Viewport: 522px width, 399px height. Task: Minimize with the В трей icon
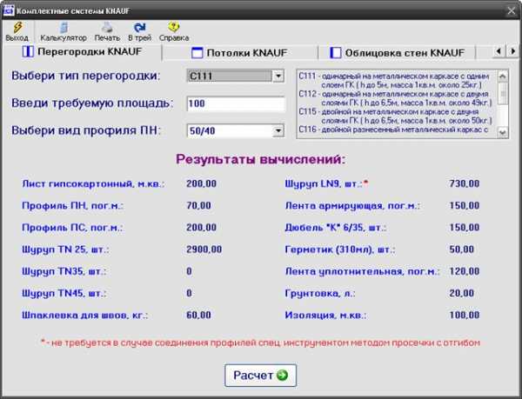[139, 27]
